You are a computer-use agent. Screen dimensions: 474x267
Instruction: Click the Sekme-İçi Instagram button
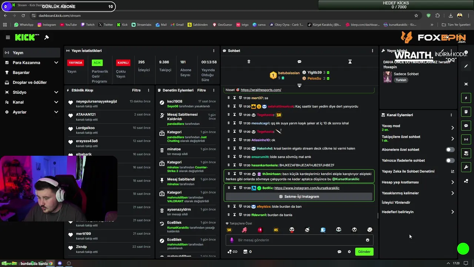(299, 197)
